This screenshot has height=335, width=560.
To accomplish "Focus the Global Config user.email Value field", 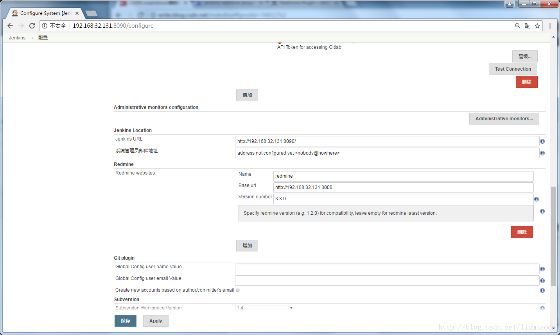I will (387, 281).
